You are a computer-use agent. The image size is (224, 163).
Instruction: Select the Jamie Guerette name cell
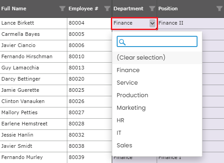(x=34, y=90)
